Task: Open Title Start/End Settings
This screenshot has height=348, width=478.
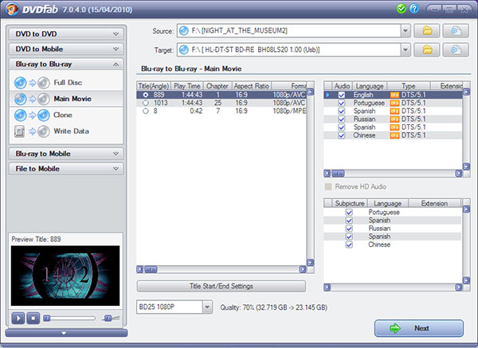Action: (x=221, y=286)
